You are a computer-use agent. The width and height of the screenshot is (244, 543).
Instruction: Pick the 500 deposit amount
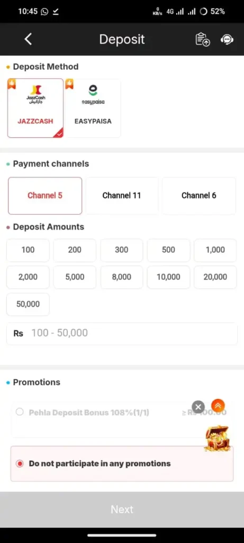coord(169,250)
